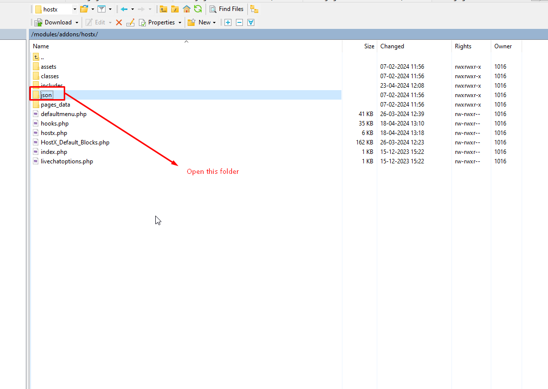Image resolution: width=548 pixels, height=389 pixels.
Task: Click the Rename pencil icon
Action: pos(130,22)
